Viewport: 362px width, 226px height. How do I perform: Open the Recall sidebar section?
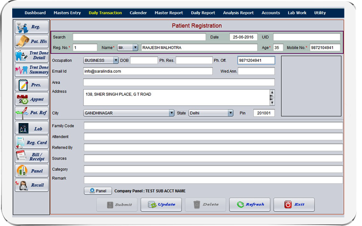click(x=32, y=185)
